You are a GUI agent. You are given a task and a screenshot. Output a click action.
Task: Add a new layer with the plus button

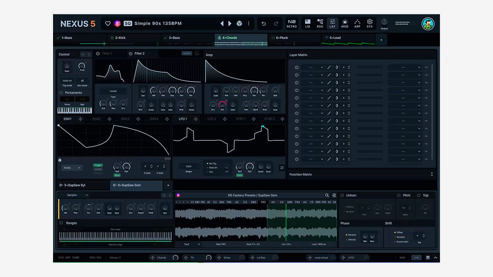tap(381, 40)
